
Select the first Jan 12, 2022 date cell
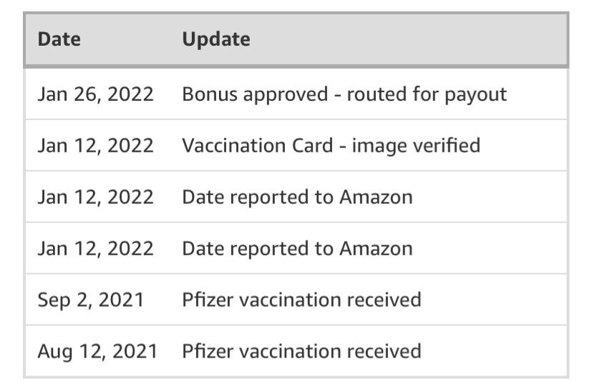tap(95, 145)
